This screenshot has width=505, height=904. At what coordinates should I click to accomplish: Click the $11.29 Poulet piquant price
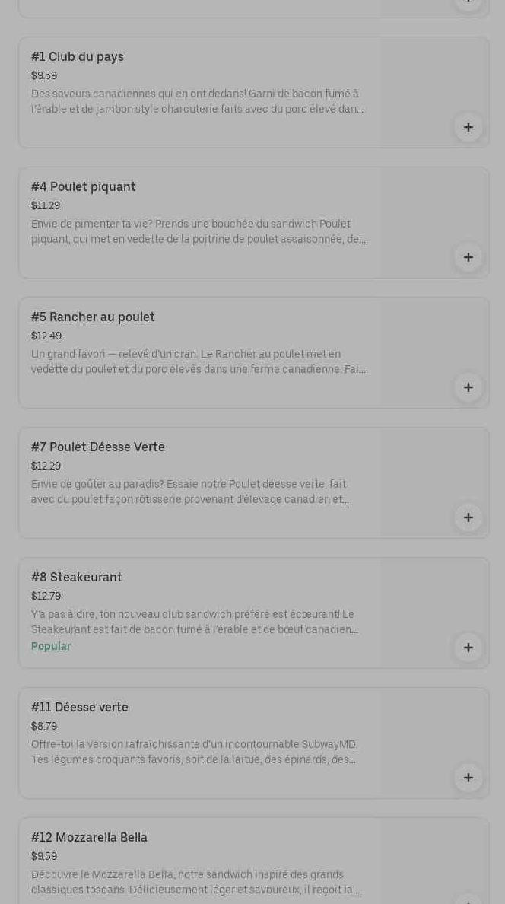pos(46,206)
